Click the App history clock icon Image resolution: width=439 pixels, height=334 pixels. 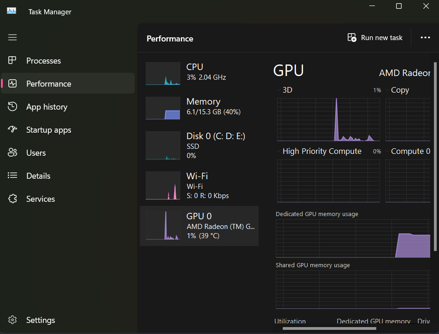coord(12,106)
